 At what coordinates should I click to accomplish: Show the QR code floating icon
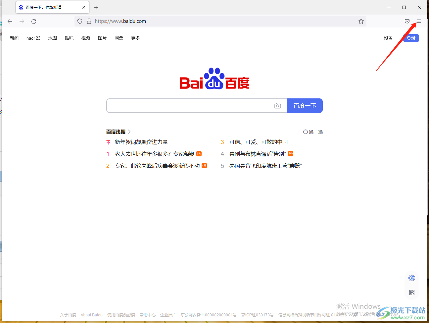pos(412,293)
